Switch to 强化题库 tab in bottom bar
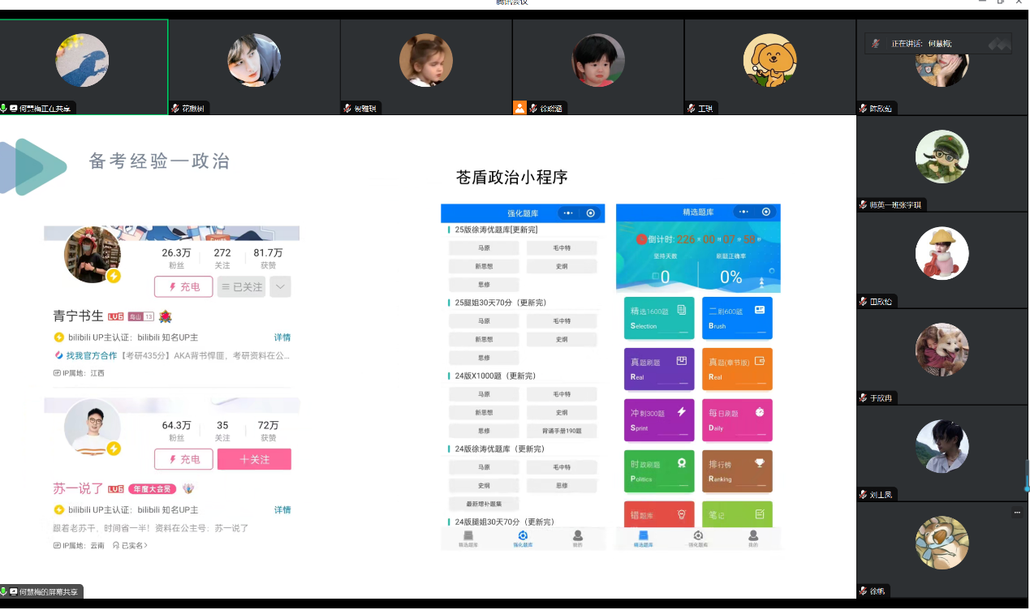Image resolution: width=1030 pixels, height=610 pixels. click(x=523, y=539)
